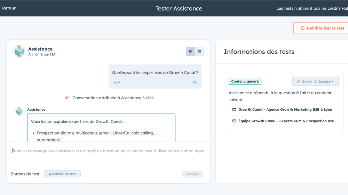This screenshot has width=348, height=195.
Task: Click the Réinitialiser le test button
Action: [x=321, y=28]
